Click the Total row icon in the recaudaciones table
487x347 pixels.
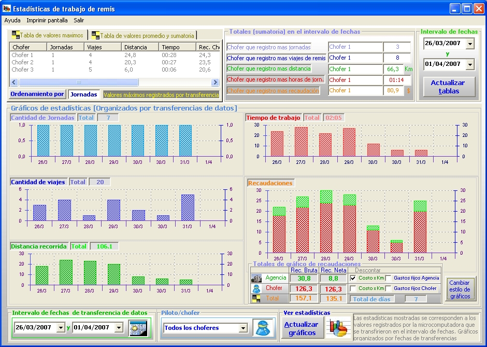pyautogui.click(x=256, y=299)
